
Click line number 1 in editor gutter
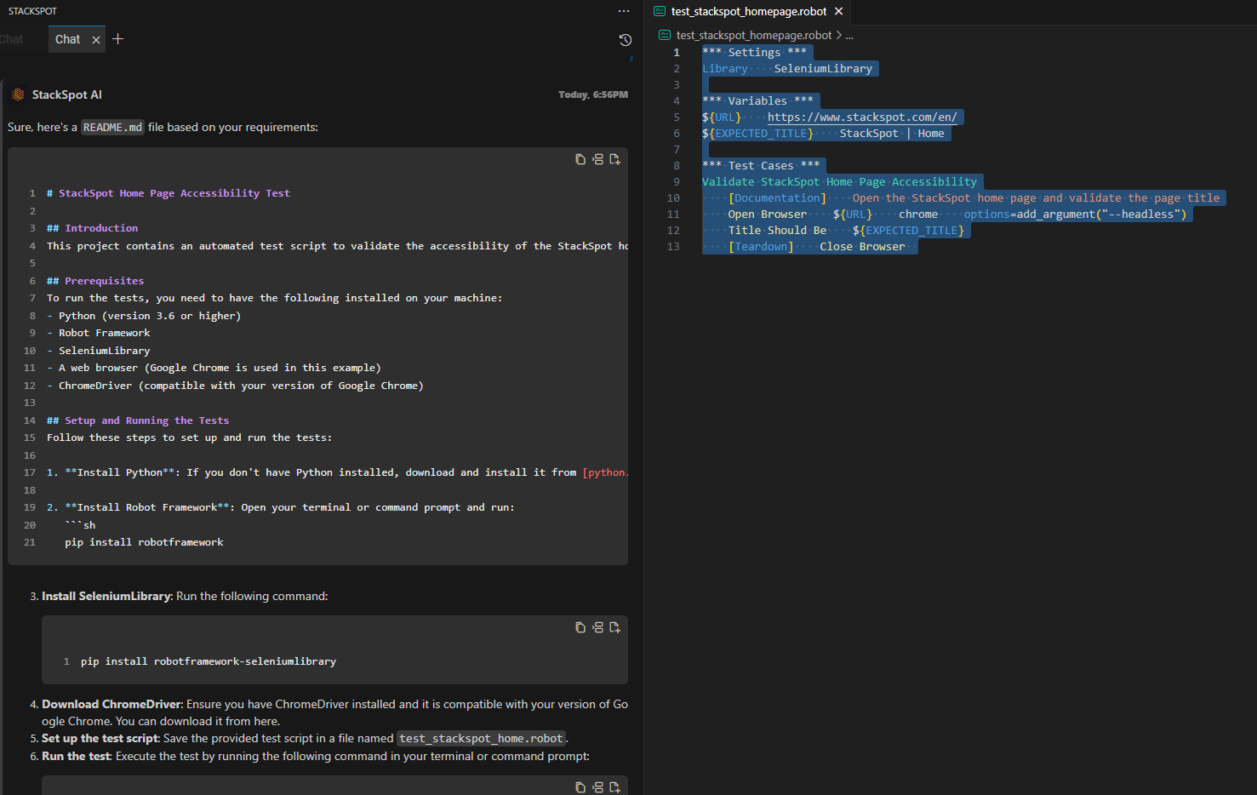pos(677,53)
